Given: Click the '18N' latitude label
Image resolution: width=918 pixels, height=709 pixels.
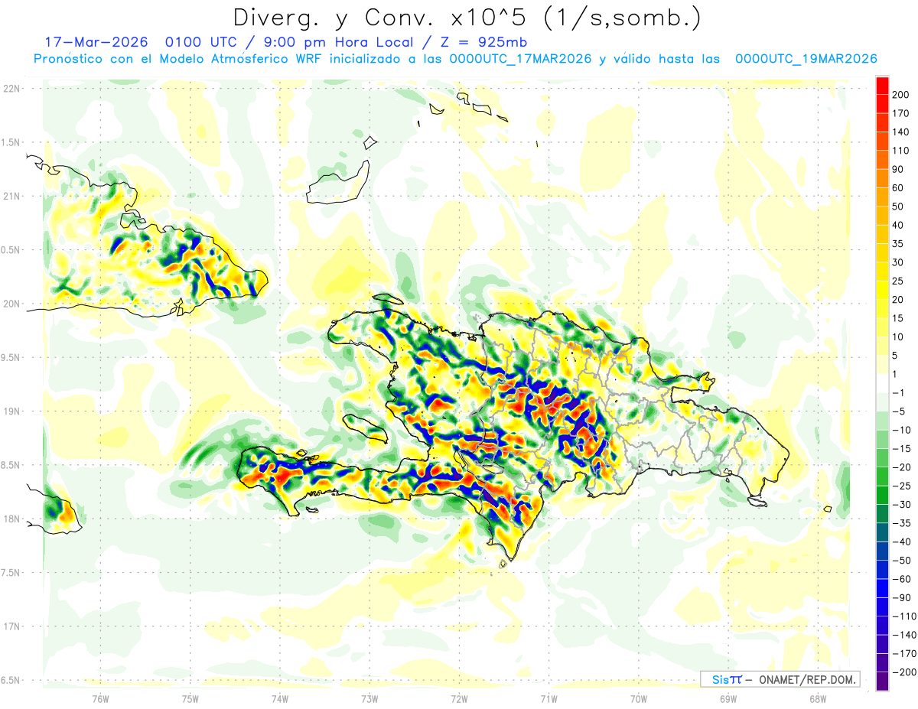Looking at the screenshot, I should click(11, 519).
